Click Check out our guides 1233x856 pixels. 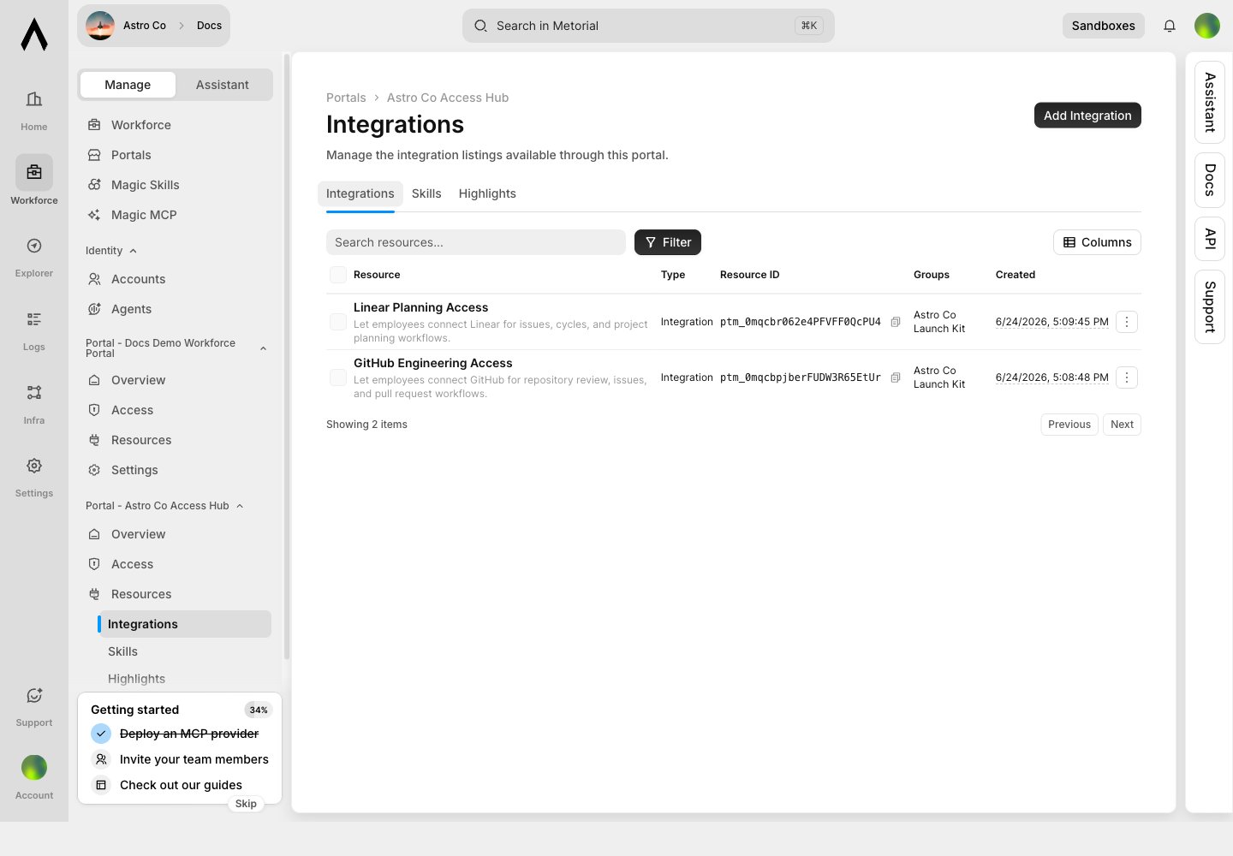click(x=167, y=785)
